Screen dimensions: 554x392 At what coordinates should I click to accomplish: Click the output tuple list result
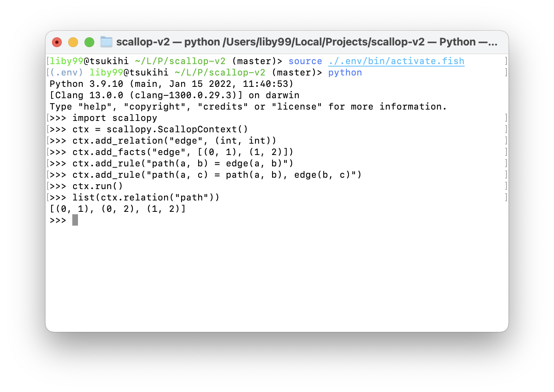117,209
